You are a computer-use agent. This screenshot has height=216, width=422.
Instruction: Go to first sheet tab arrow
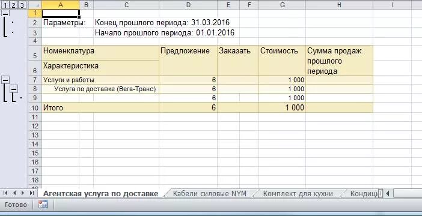(5, 193)
